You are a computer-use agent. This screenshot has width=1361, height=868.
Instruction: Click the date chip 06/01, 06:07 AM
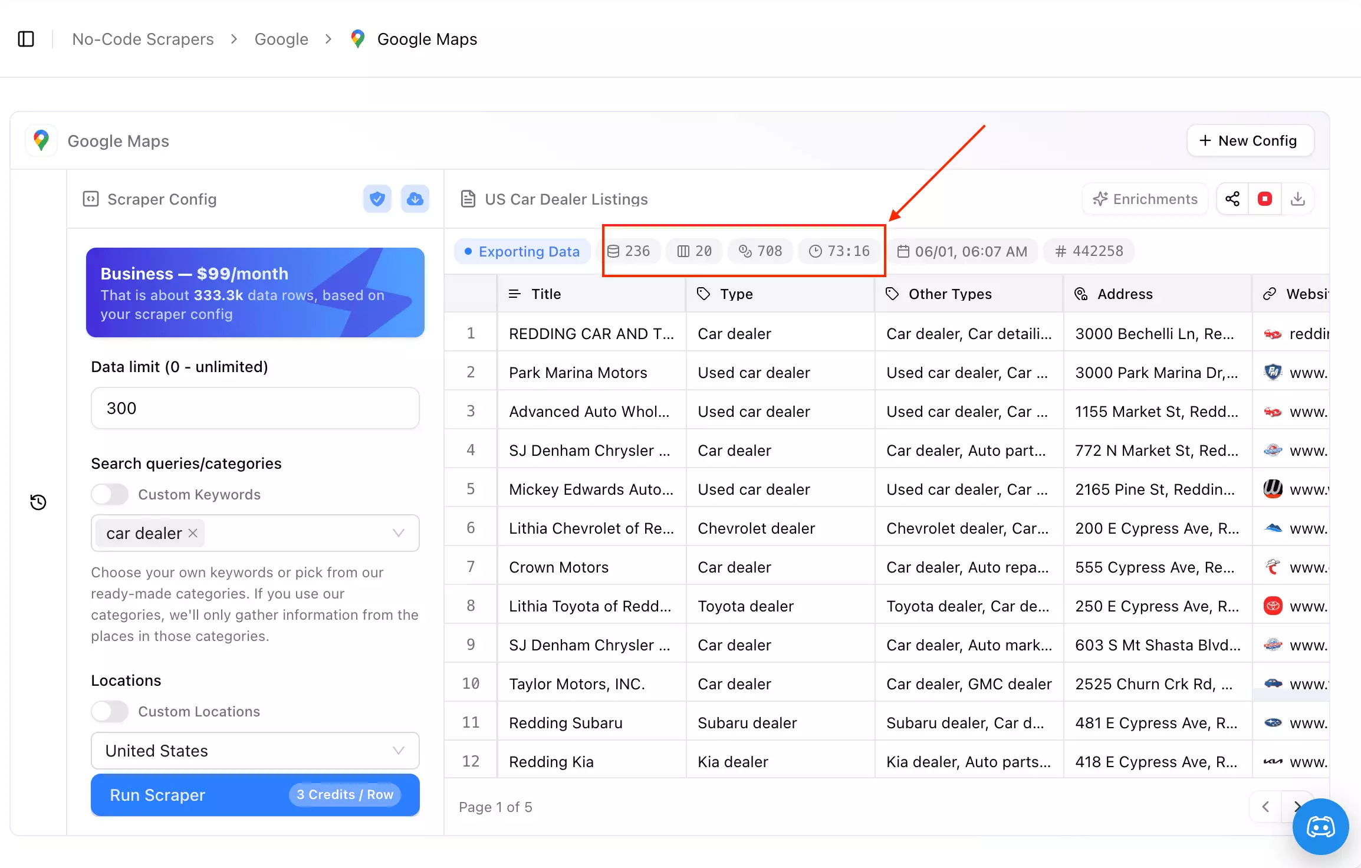pos(962,251)
